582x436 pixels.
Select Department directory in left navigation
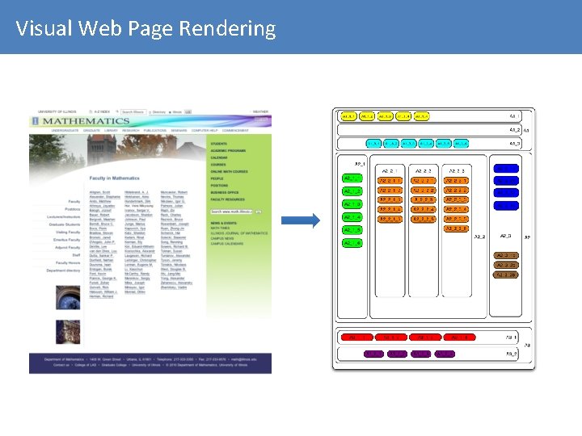[63, 270]
